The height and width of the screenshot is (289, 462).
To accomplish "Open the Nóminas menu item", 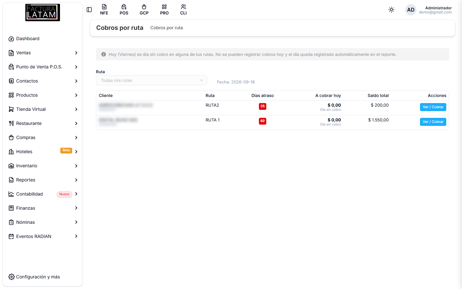I will click(x=43, y=222).
